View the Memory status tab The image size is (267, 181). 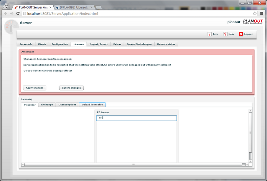click(166, 44)
